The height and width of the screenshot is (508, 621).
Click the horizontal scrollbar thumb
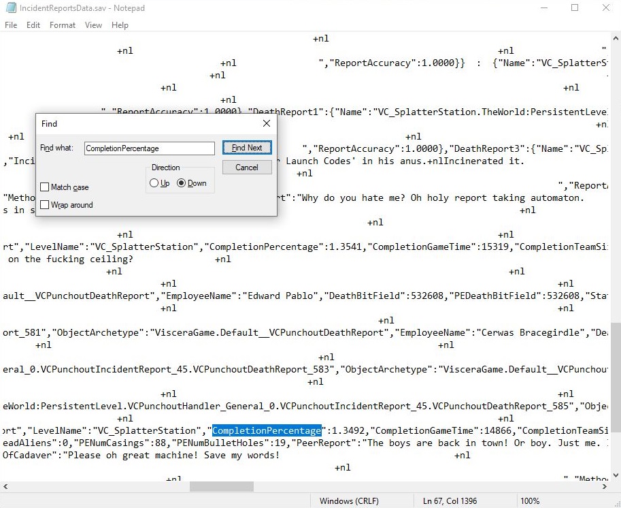(221, 487)
